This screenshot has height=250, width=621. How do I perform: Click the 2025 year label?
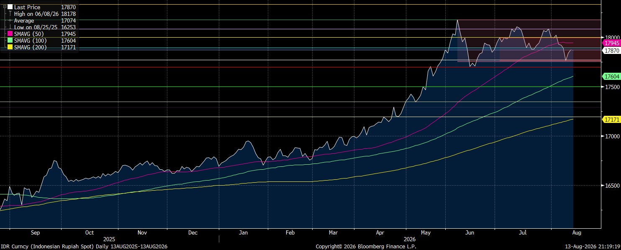pos(109,239)
